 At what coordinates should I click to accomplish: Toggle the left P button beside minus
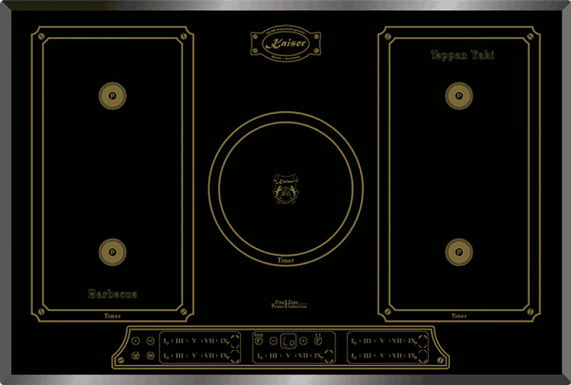259,341
